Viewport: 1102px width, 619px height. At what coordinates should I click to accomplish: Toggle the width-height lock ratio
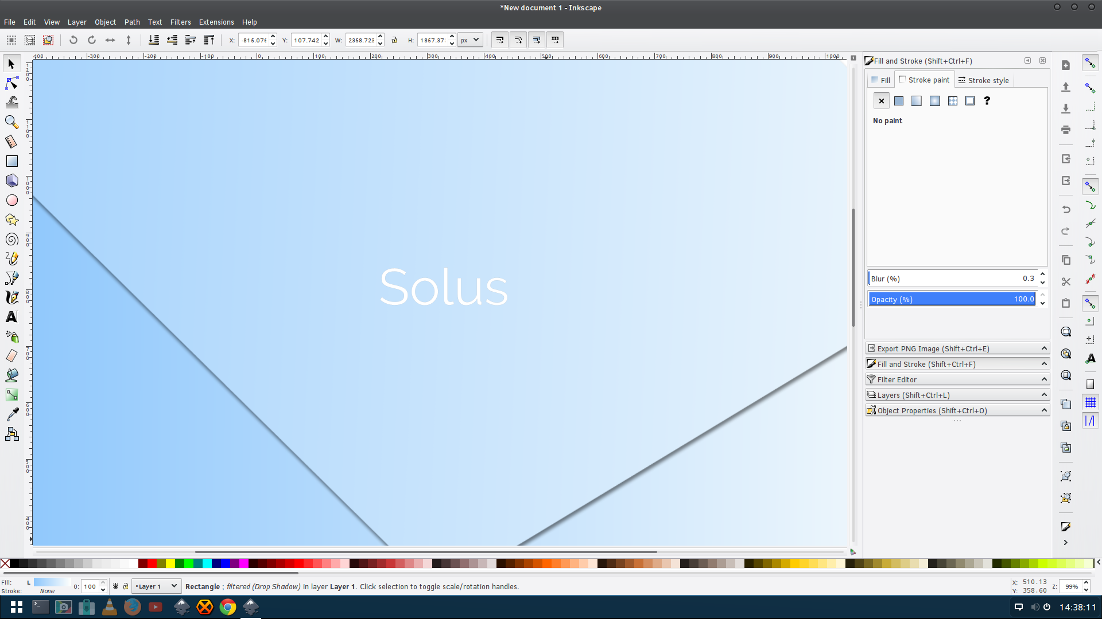[x=394, y=40]
